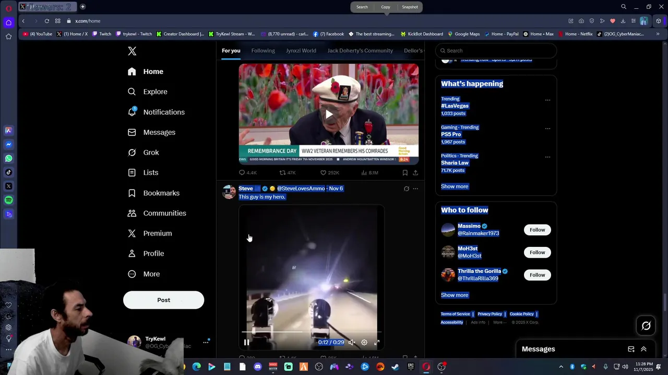Click the Snapshot button in top popup
Image resolution: width=668 pixels, height=375 pixels.
(410, 7)
